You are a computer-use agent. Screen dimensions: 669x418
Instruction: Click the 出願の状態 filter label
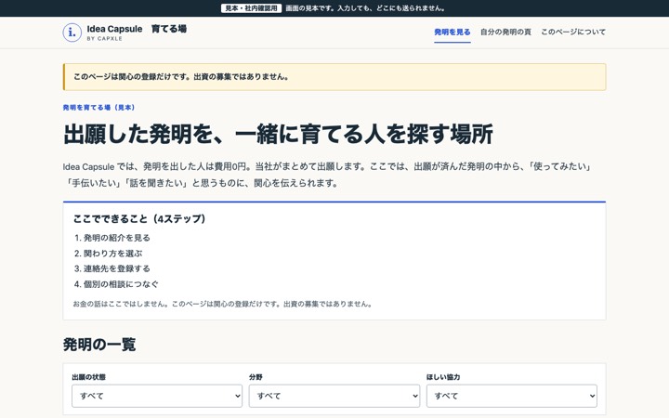pos(89,377)
